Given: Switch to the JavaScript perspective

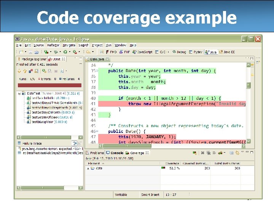Looking at the screenshot, I should click(142, 52).
